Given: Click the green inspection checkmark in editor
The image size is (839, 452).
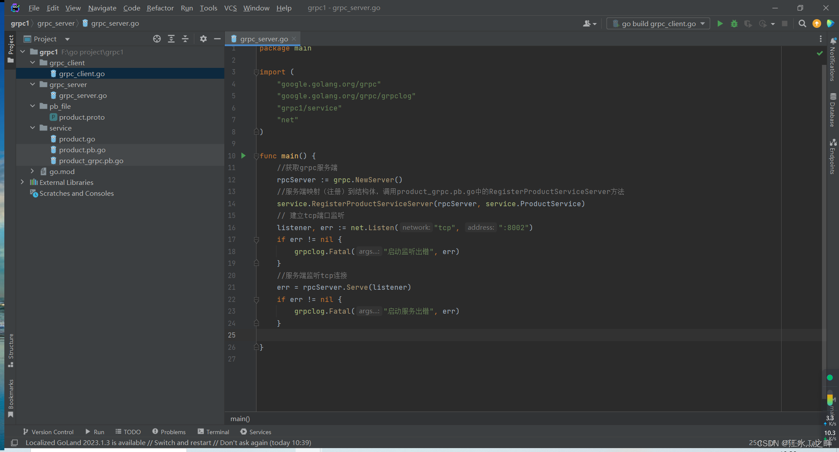Looking at the screenshot, I should (x=820, y=53).
